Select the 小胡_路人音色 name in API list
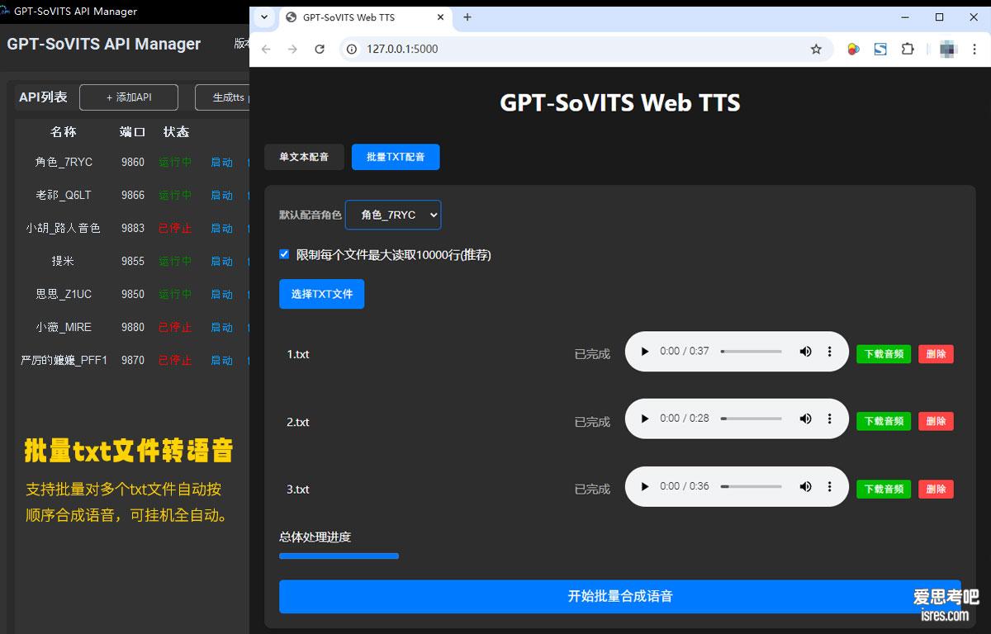991x634 pixels. [x=64, y=229]
